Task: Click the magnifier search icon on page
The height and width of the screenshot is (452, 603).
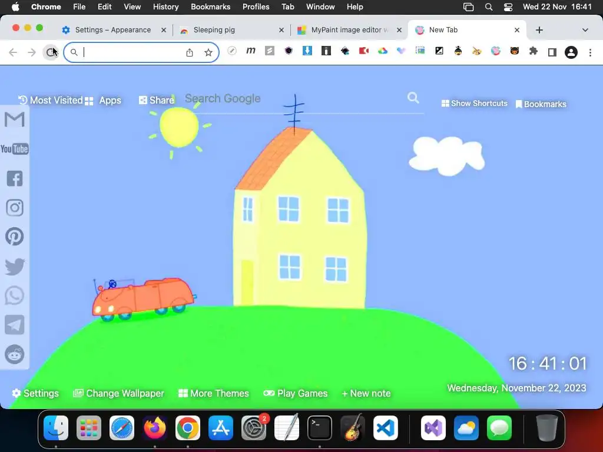Action: (413, 98)
